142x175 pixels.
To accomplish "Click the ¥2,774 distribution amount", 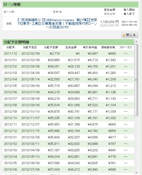I will (55, 54).
